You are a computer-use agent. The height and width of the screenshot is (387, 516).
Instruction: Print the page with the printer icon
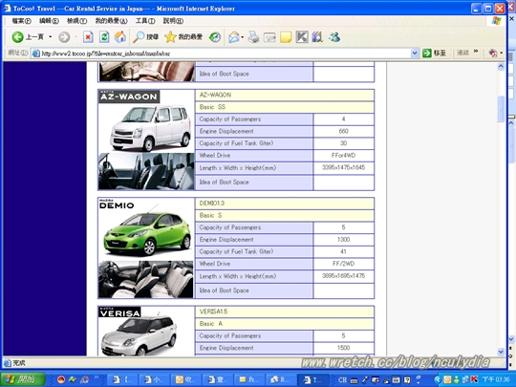point(253,37)
